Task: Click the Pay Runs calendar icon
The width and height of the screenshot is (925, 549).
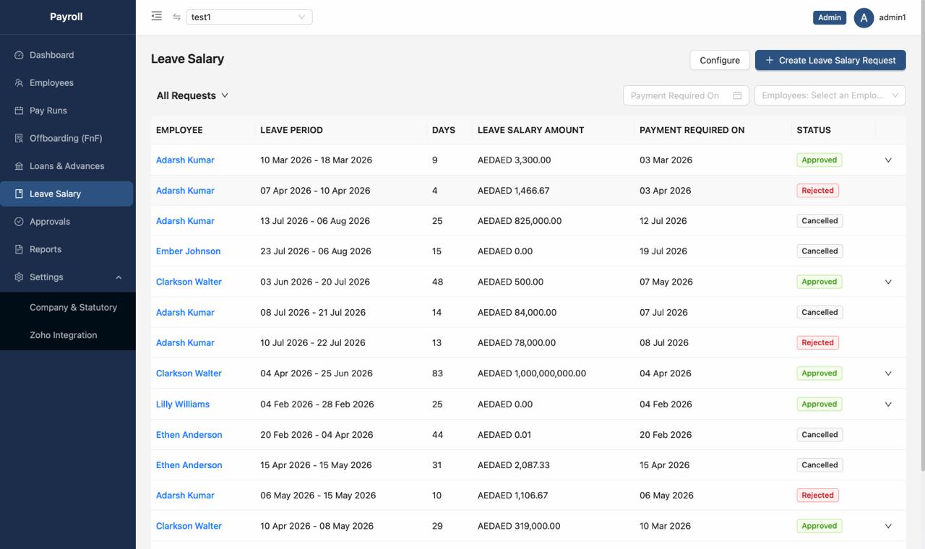Action: click(x=19, y=111)
